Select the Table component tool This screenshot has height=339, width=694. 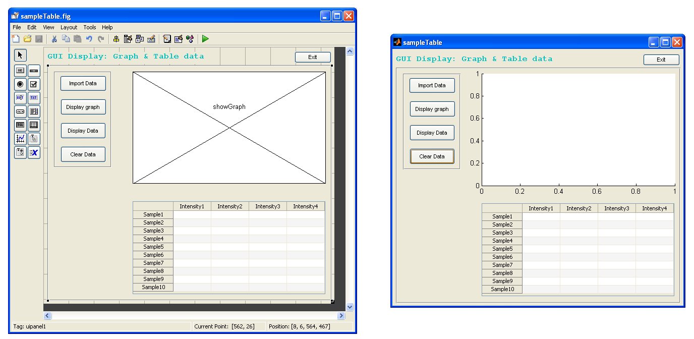coord(33,125)
